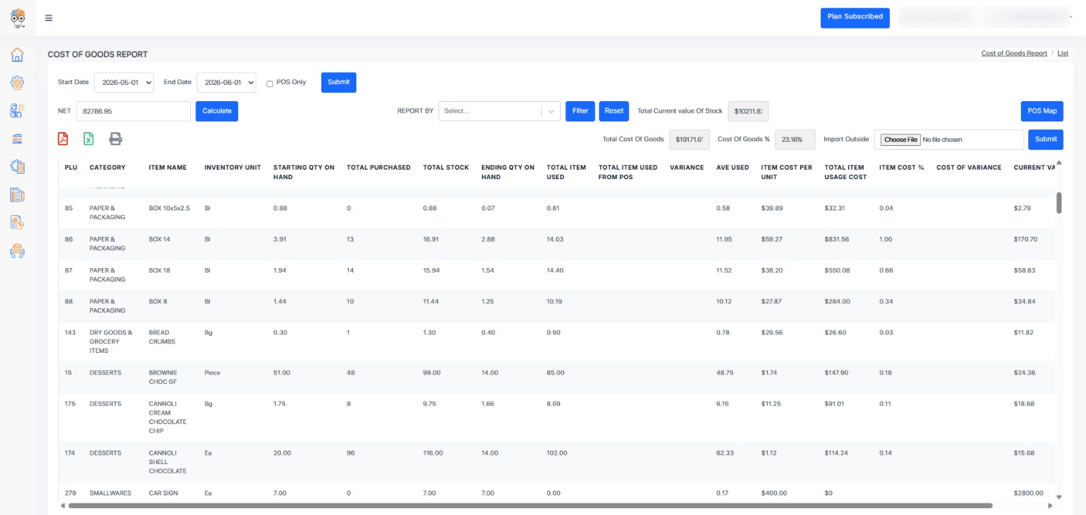
Task: Open the Start Date dropdown
Action: [124, 83]
